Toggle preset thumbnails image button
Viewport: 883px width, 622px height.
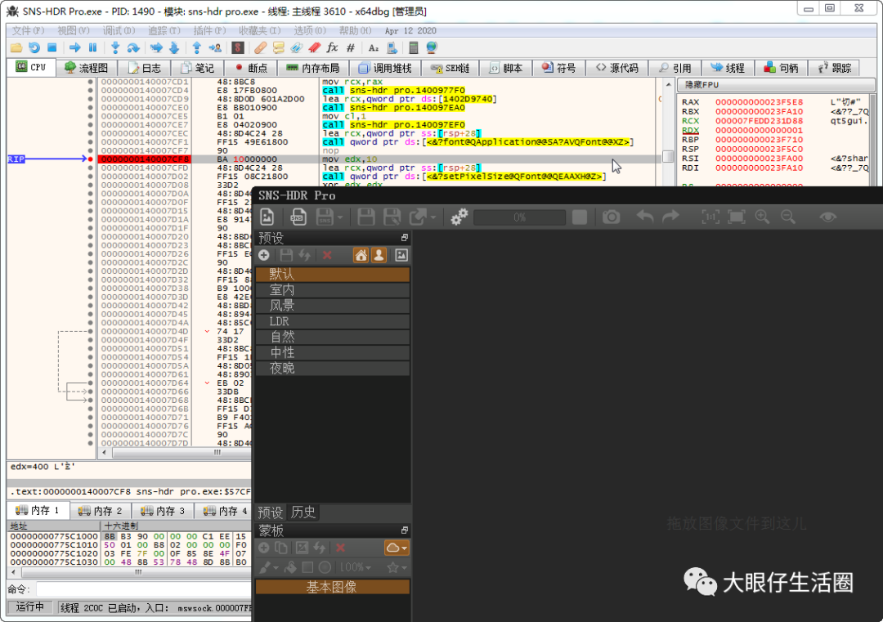(401, 256)
